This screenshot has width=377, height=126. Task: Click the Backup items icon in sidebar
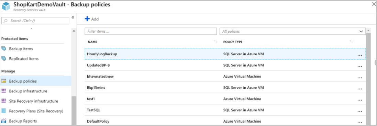click(x=3, y=48)
